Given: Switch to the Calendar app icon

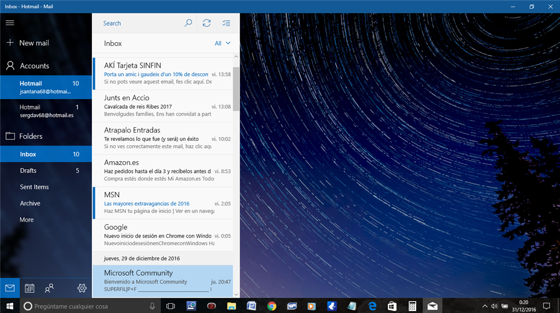Looking at the screenshot, I should [30, 288].
